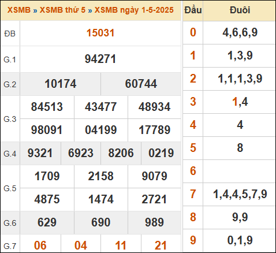Viewport: 276px width, 253px height.
Task: Click tail values 1,1,1,3,9
Action: (x=240, y=79)
